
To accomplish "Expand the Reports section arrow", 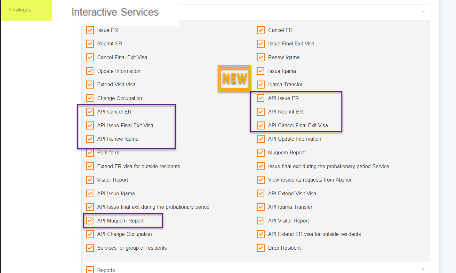I will (x=423, y=269).
